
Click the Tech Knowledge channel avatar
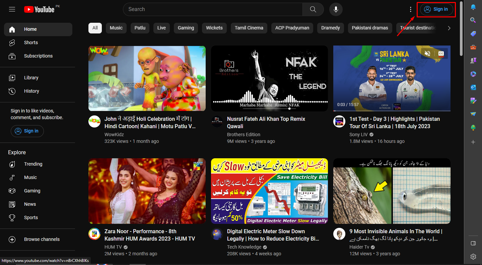(x=217, y=234)
